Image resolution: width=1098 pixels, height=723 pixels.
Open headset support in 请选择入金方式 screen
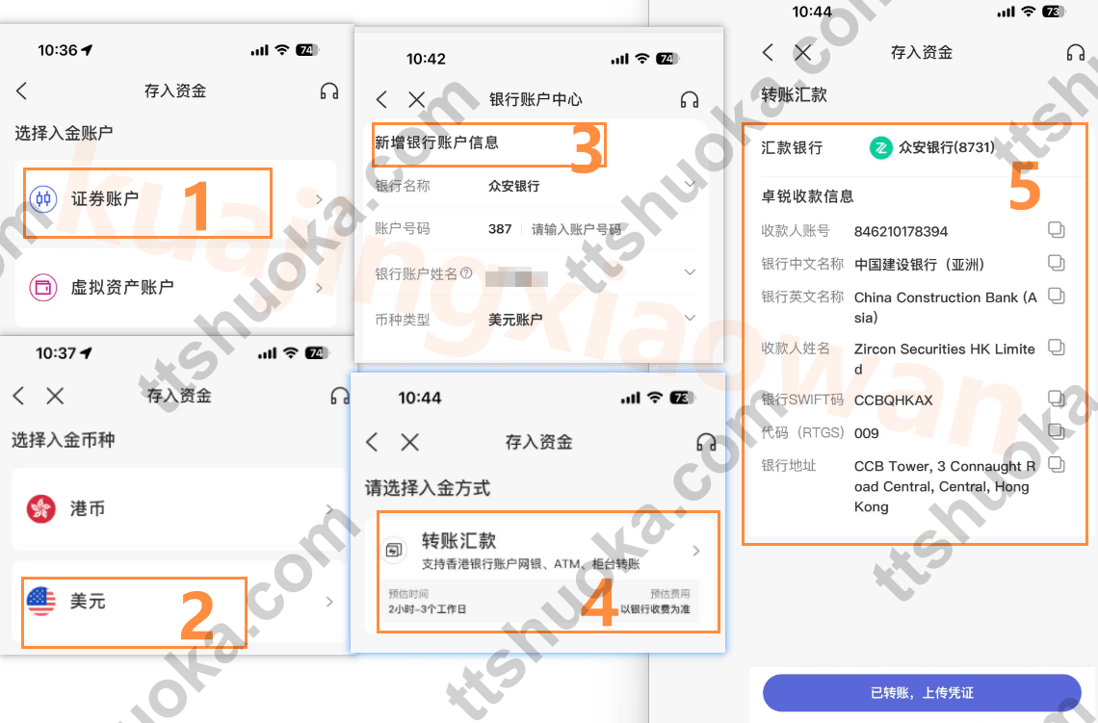tap(706, 442)
